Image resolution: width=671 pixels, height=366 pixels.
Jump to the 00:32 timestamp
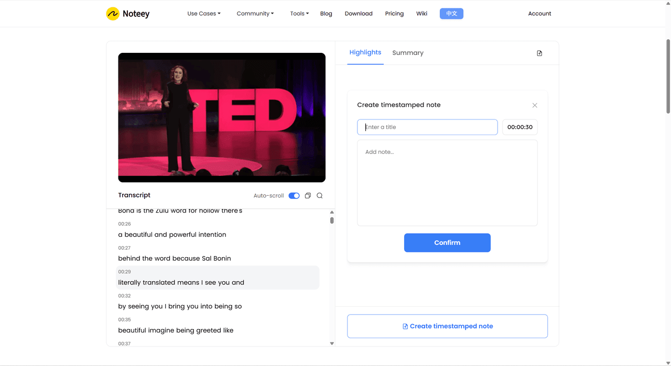(124, 296)
